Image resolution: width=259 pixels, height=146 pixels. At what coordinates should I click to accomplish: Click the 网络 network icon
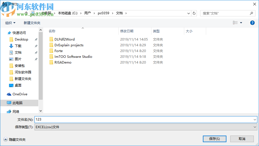[9, 111]
